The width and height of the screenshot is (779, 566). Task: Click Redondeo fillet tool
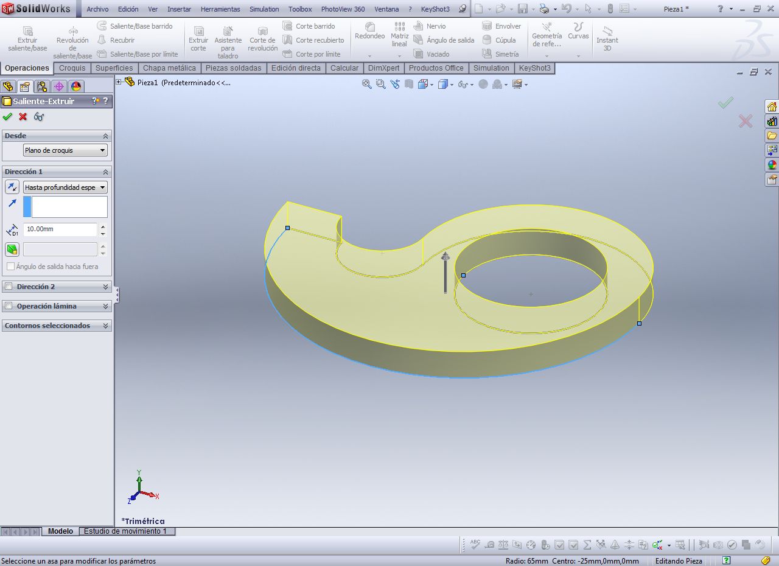(x=369, y=32)
